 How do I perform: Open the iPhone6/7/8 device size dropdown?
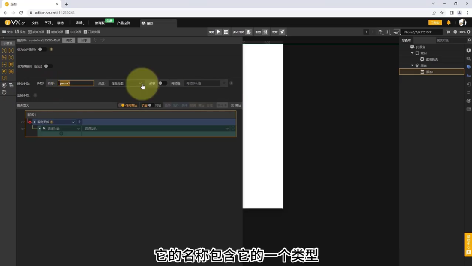[422, 32]
